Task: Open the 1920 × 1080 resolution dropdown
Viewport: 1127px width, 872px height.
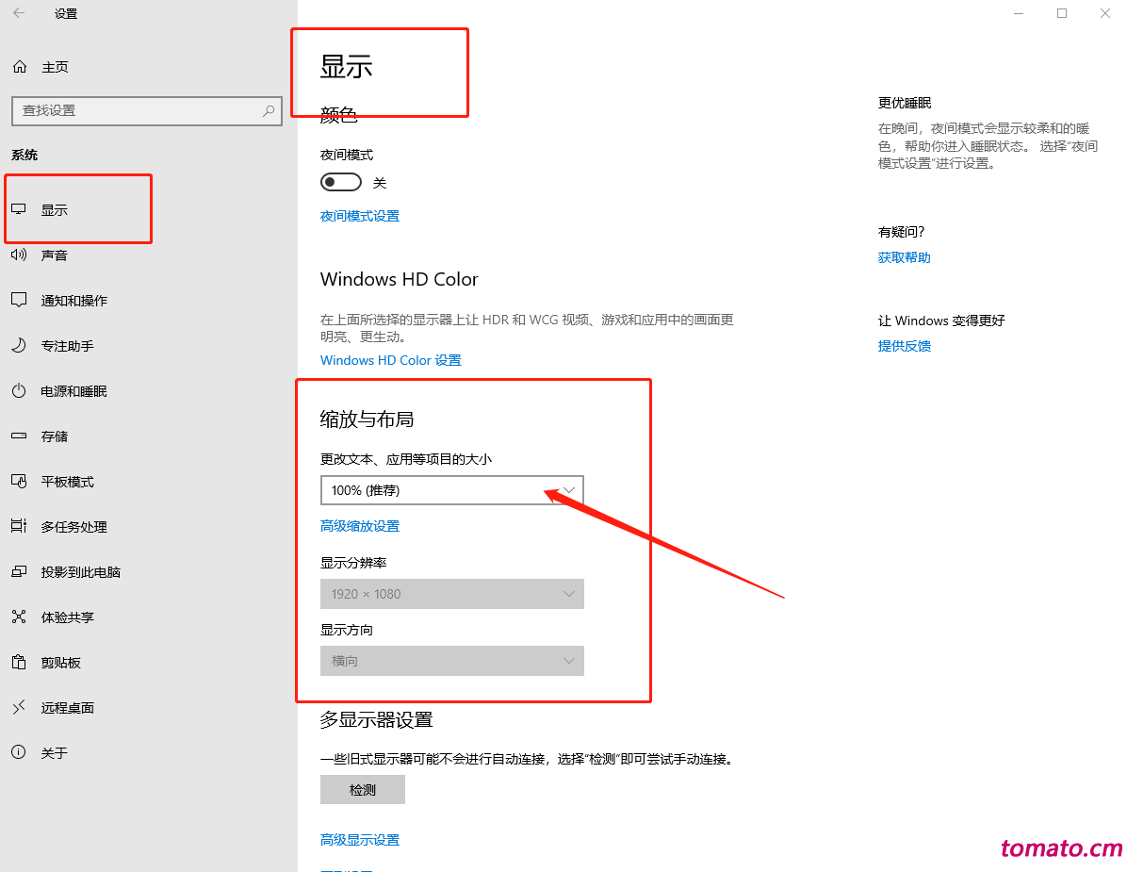Action: click(x=452, y=594)
